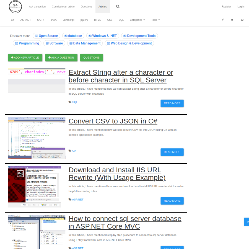249x249 pixels.
Task: Open the Twitter social icon
Action: click(232, 20)
